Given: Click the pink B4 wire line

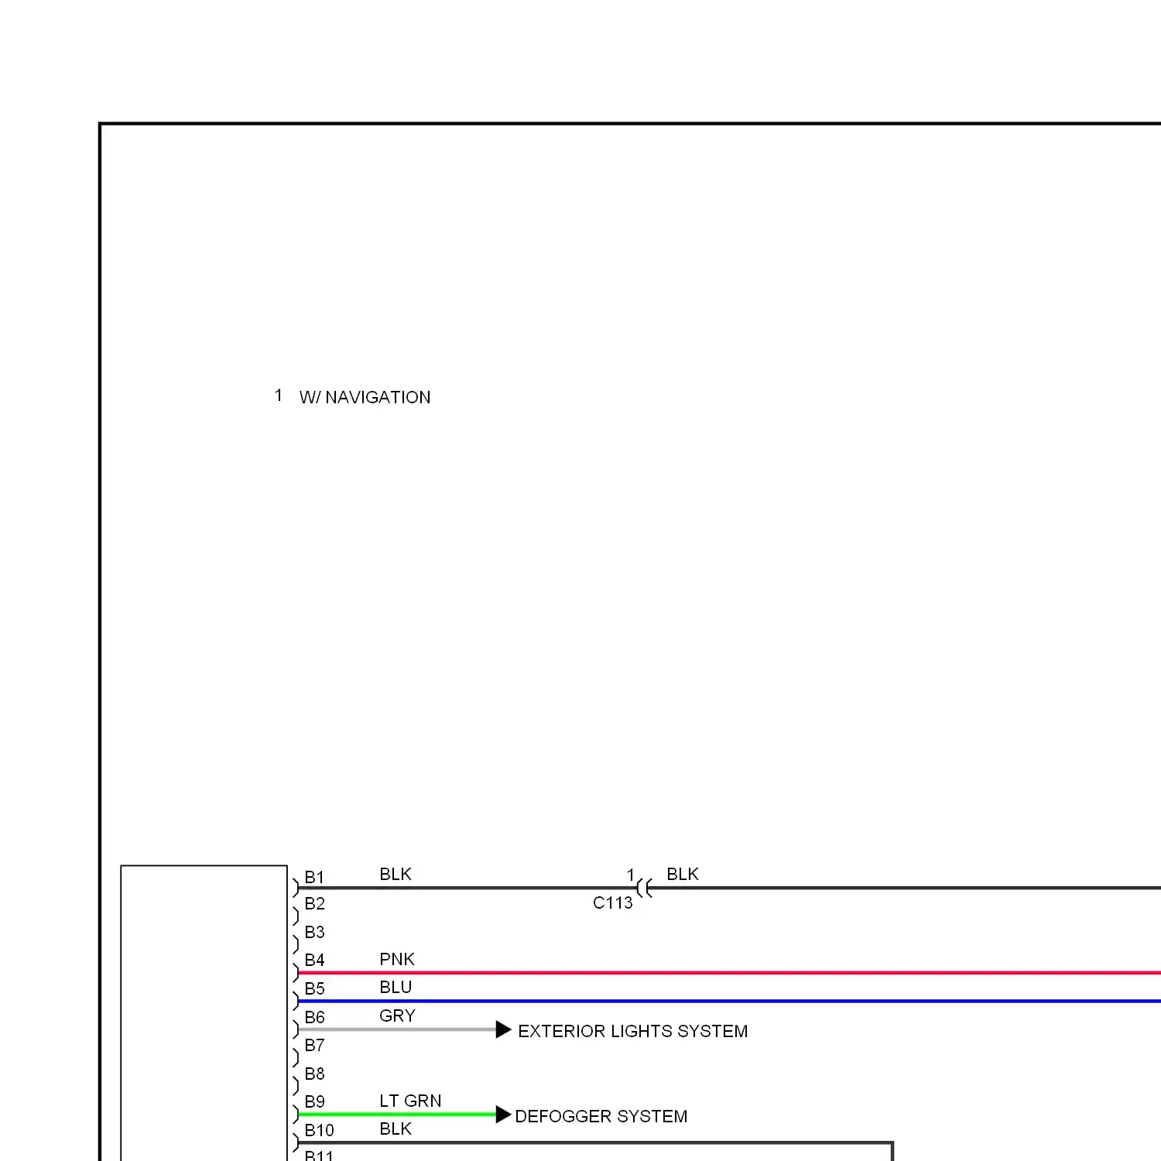Looking at the screenshot, I should (x=729, y=973).
